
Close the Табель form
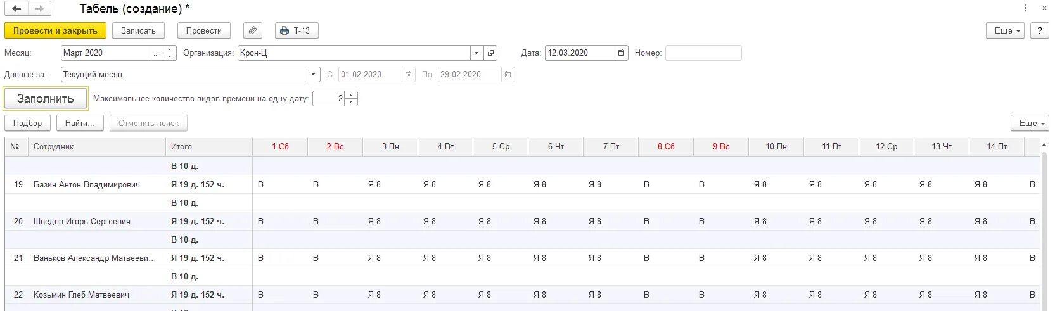click(1044, 8)
